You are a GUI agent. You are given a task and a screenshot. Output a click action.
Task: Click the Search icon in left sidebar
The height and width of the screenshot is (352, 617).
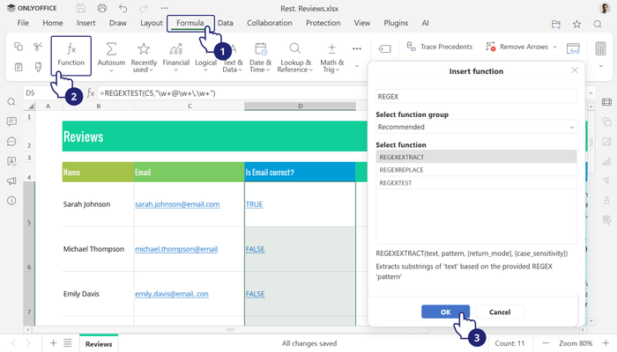[x=11, y=102]
